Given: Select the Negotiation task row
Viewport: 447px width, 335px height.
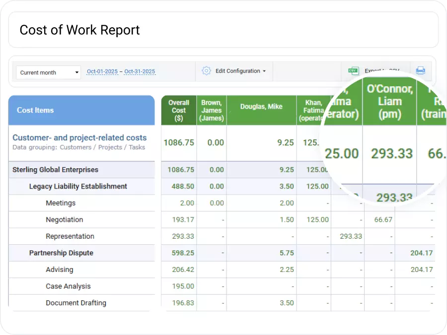Looking at the screenshot, I should [65, 219].
